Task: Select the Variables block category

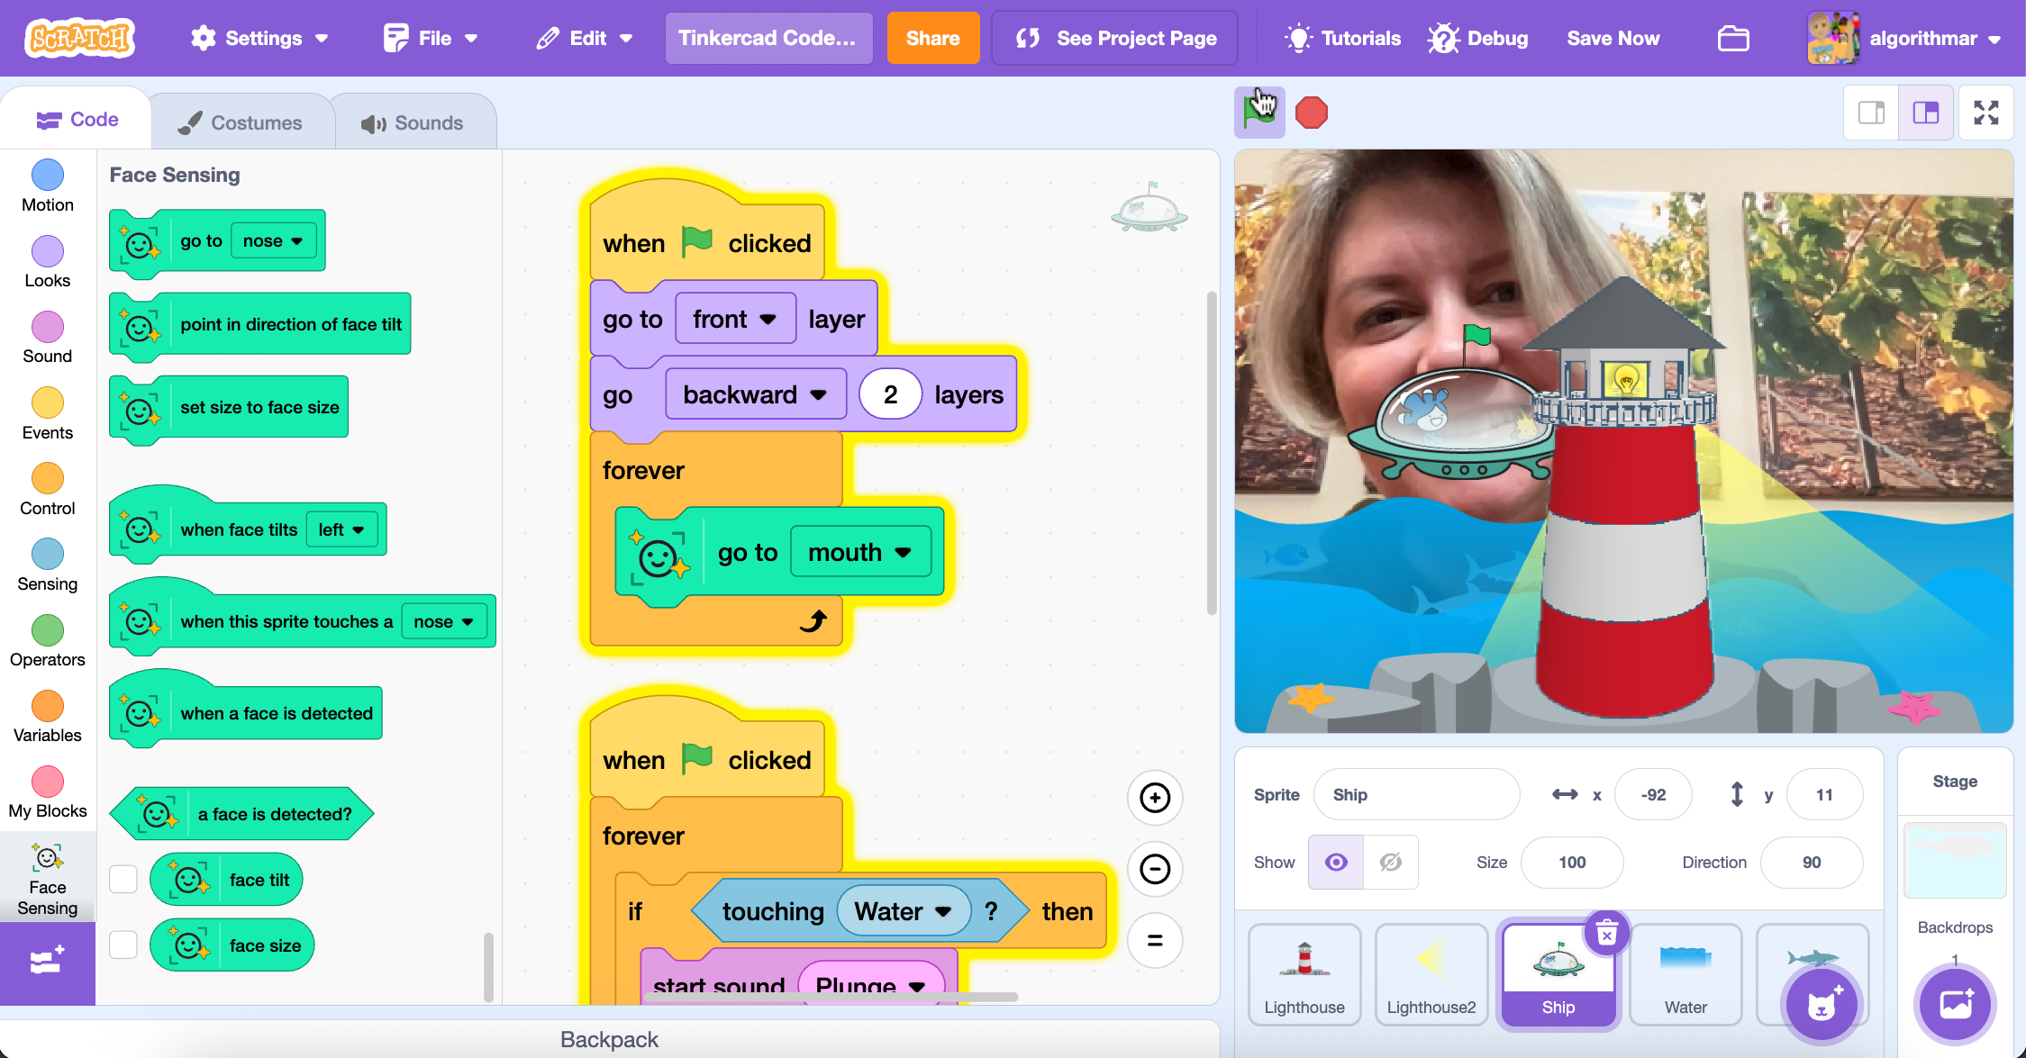Action: (x=48, y=717)
